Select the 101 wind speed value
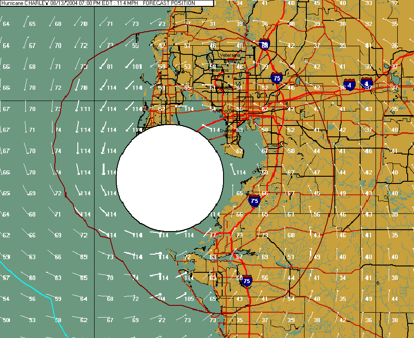Screen dimensions: 414x338 [x=137, y=67]
